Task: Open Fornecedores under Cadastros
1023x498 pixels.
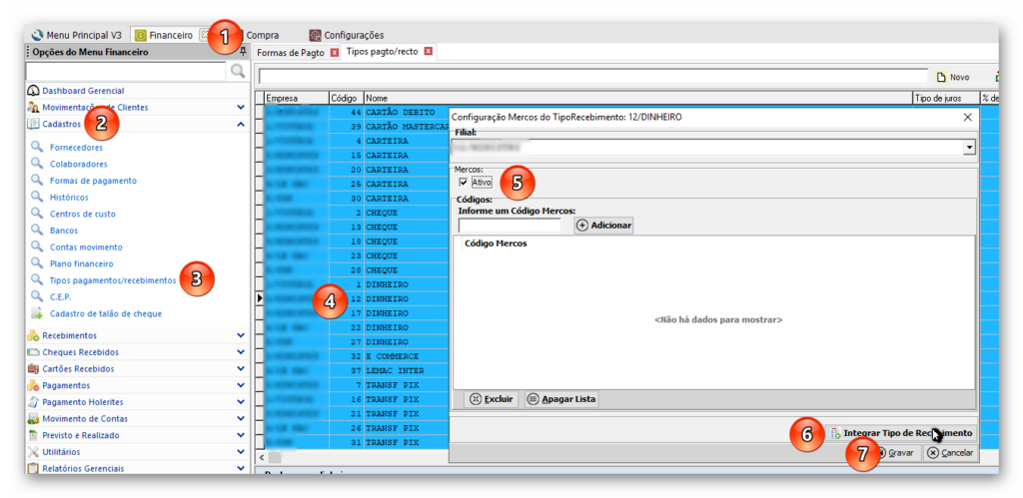Action: coord(76,148)
